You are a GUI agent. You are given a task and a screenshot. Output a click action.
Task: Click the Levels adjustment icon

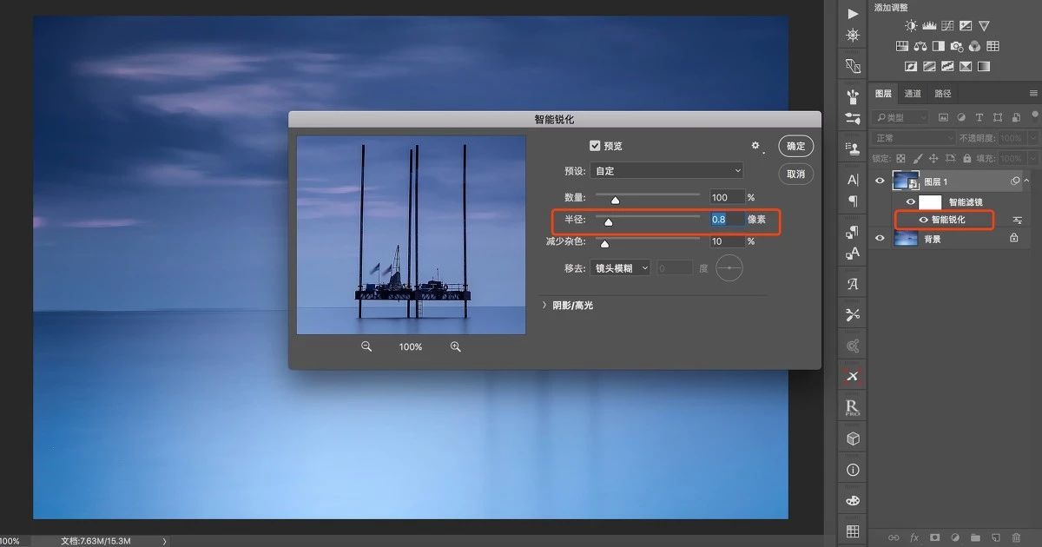pyautogui.click(x=929, y=25)
